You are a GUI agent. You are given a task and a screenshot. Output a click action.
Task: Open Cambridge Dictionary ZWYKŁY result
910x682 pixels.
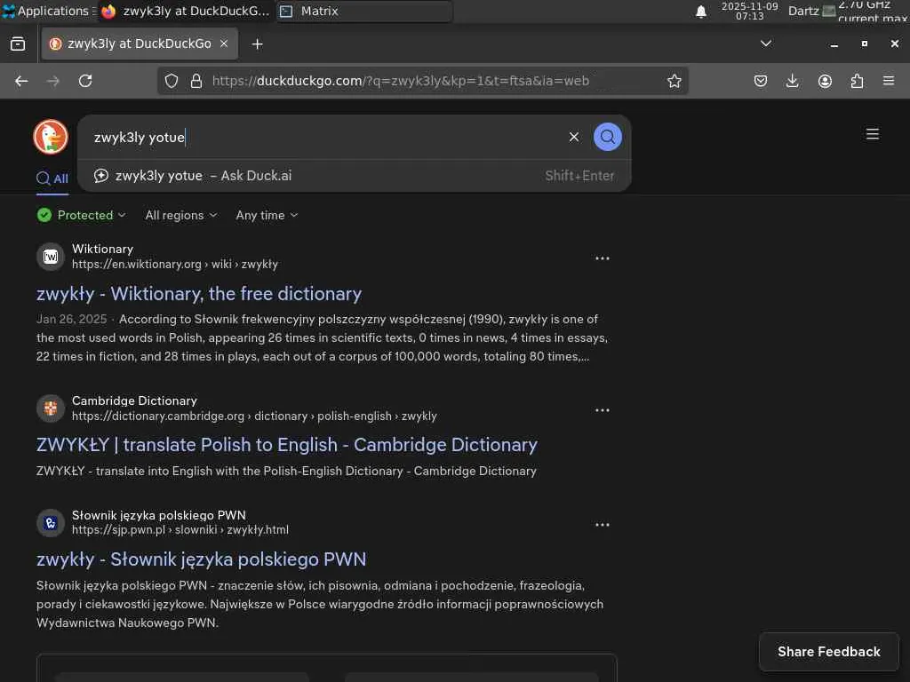click(286, 444)
